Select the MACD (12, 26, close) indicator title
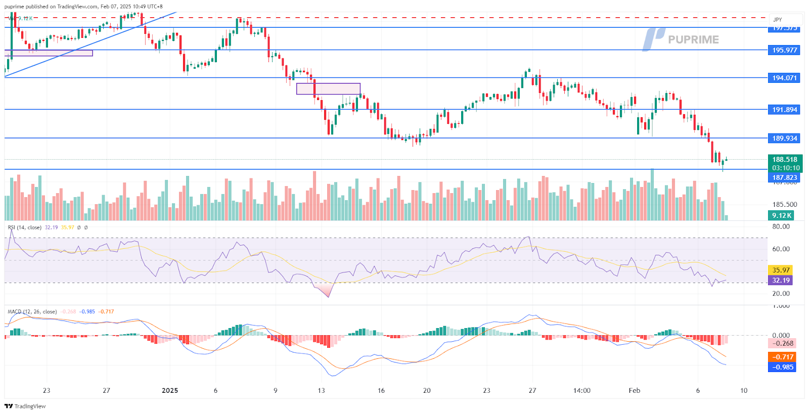Screen dimensions: 809x414 (x=32, y=312)
